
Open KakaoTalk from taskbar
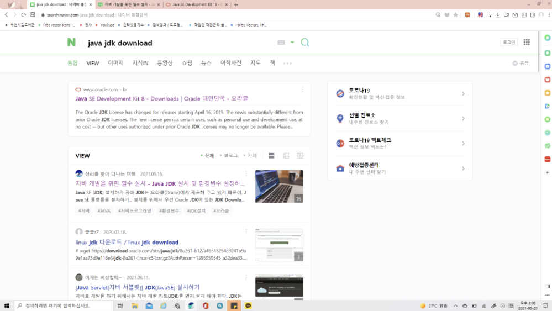click(x=248, y=305)
